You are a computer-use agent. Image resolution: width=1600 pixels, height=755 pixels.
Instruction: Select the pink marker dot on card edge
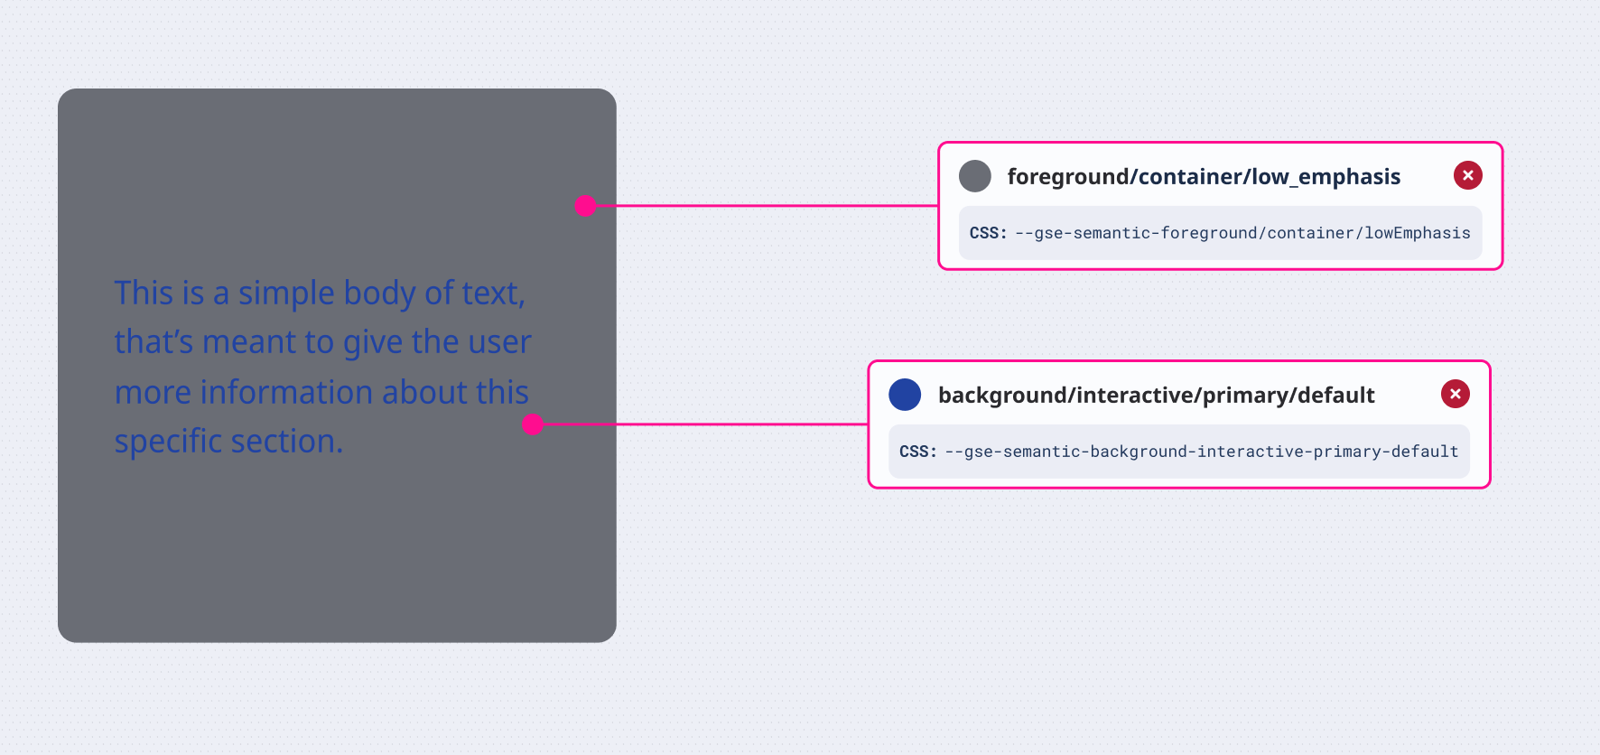[585, 206]
